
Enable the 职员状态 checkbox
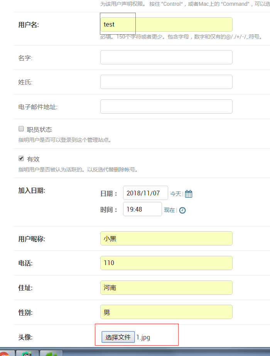point(21,129)
